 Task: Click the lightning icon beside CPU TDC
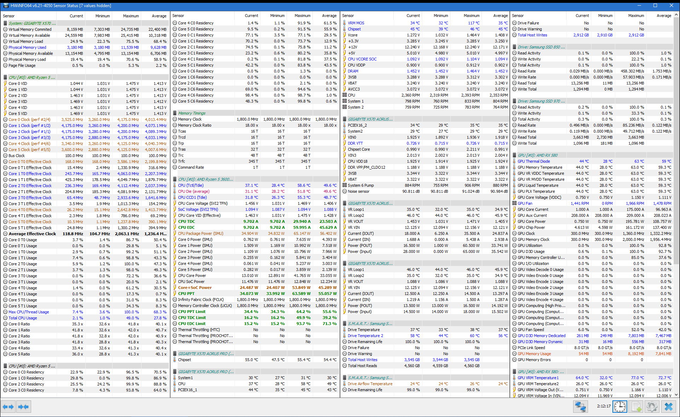[175, 221]
